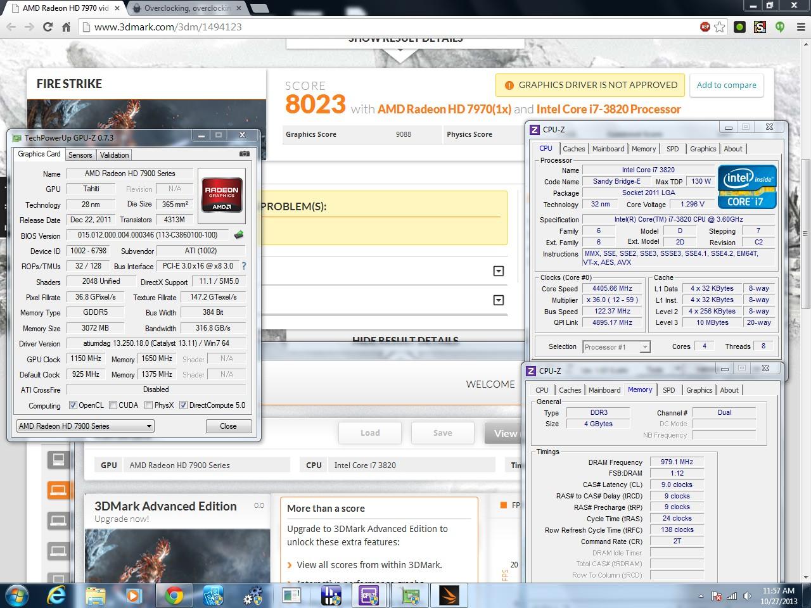Click the Close button in GPU-Z
This screenshot has height=608, width=811.
(x=228, y=426)
